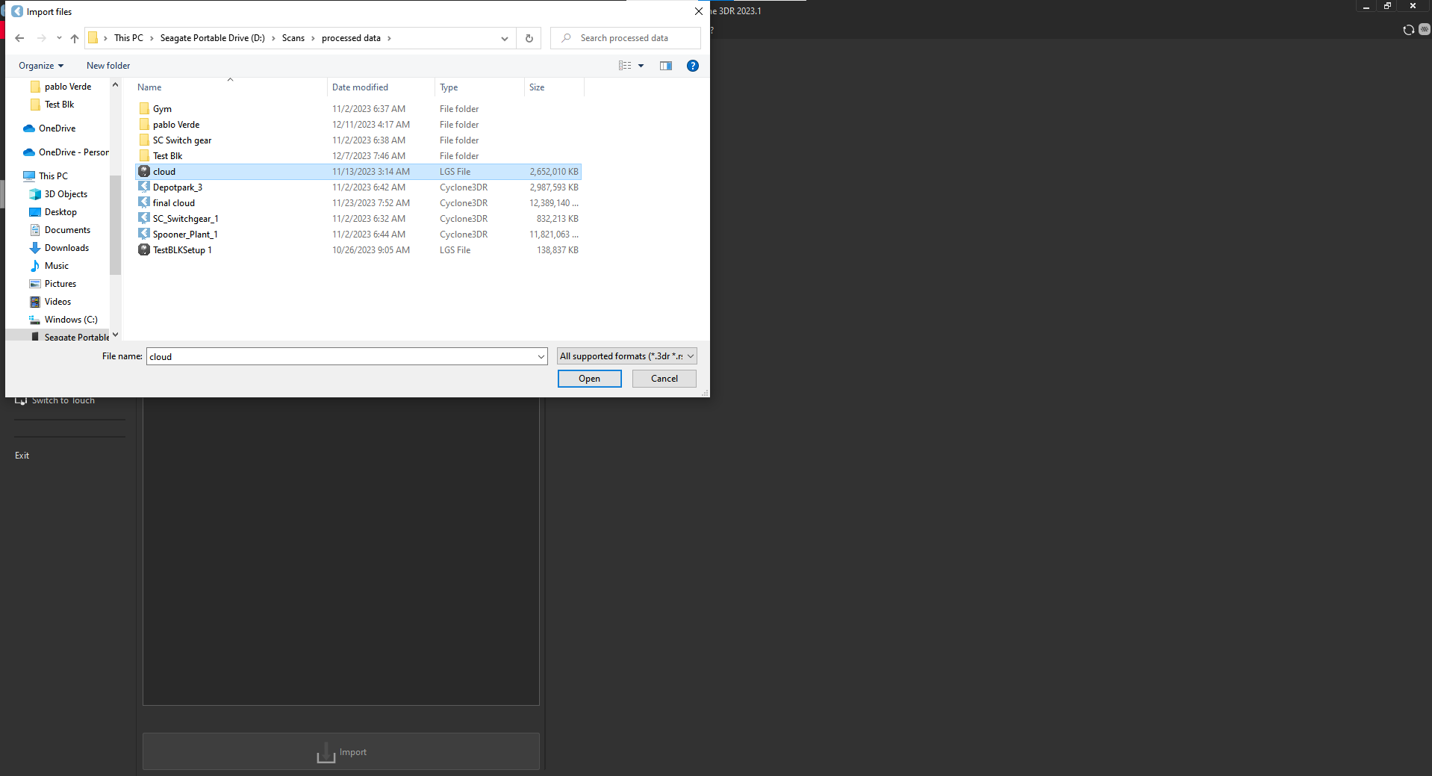Open the dialog Help icon
The width and height of the screenshot is (1432, 776).
click(x=693, y=66)
